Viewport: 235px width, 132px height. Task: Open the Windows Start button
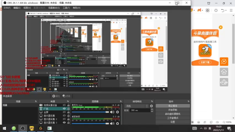click(4, 128)
